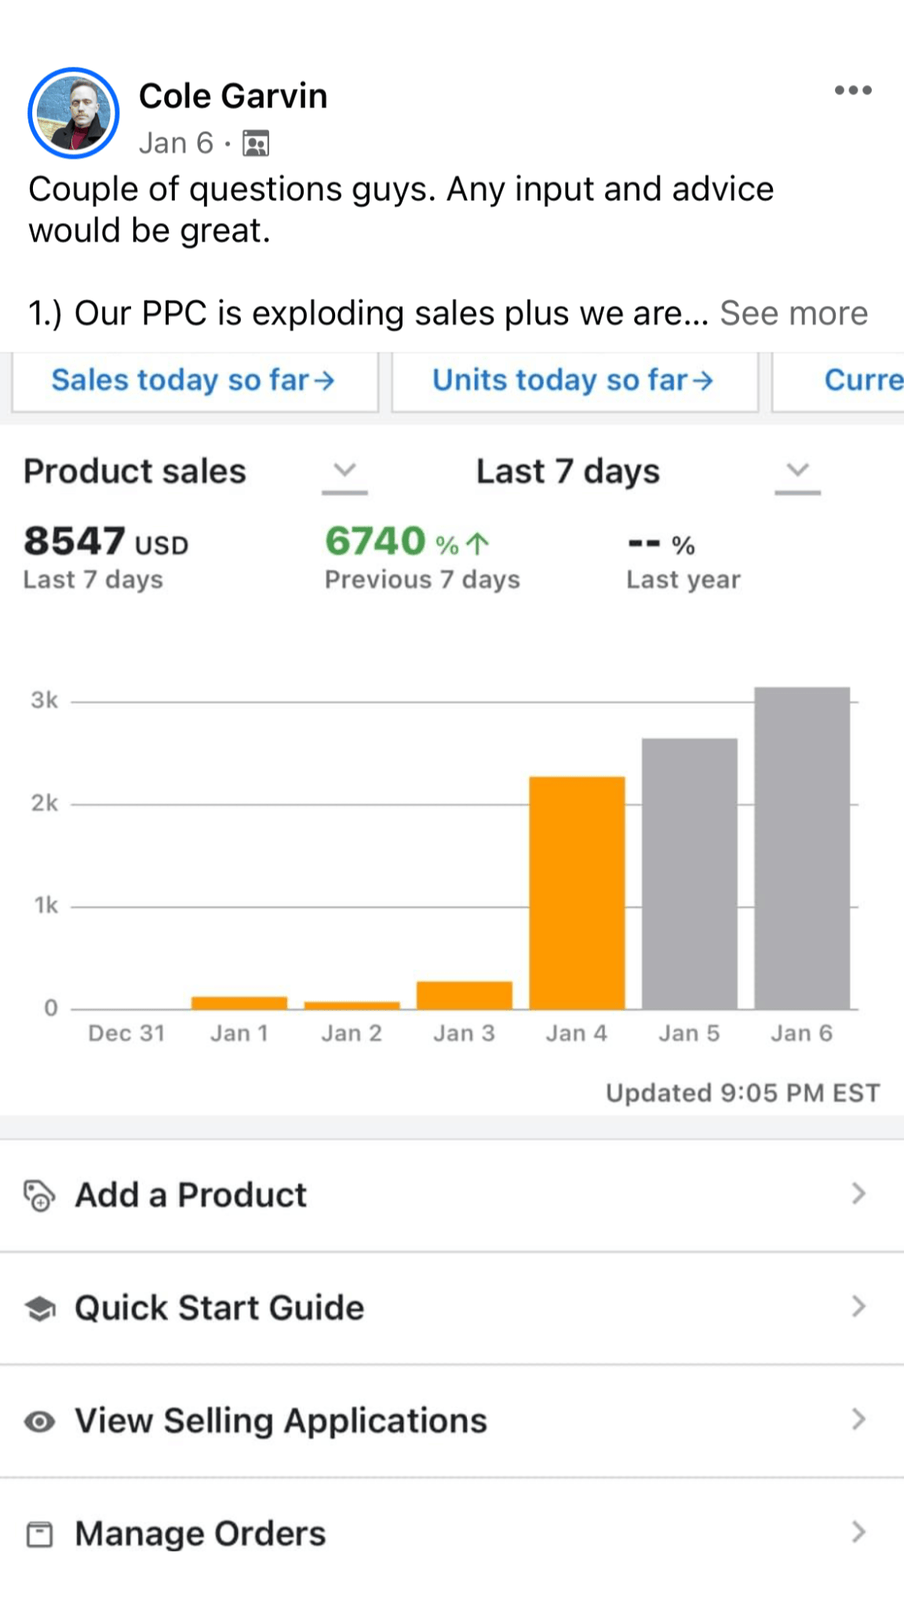Open Units today so far tab
This screenshot has width=904, height=1607.
pyautogui.click(x=574, y=381)
